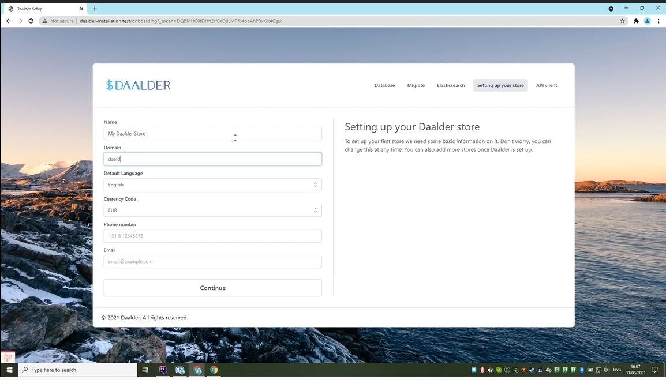Open Task View in the taskbar
Viewport: 666px width, 380px height.
pyautogui.click(x=145, y=370)
